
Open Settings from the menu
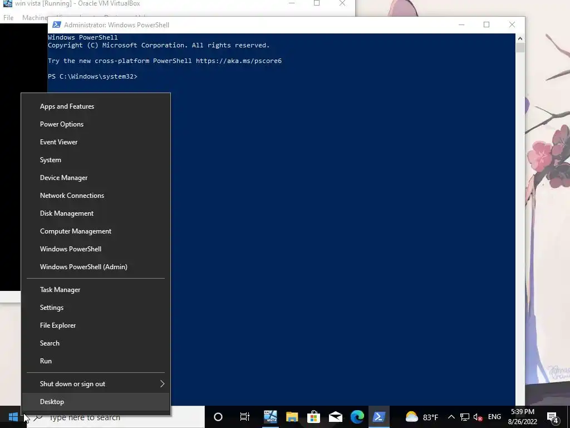pyautogui.click(x=96, y=308)
